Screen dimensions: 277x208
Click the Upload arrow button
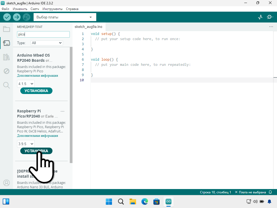[x=17, y=17]
